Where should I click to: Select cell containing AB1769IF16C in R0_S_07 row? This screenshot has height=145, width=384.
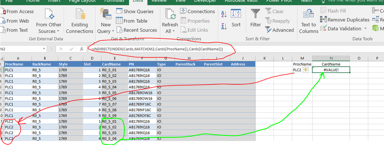(x=142, y=104)
